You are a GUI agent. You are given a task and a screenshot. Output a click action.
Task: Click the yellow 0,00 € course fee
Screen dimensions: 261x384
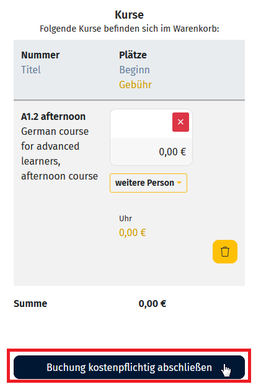tap(133, 232)
